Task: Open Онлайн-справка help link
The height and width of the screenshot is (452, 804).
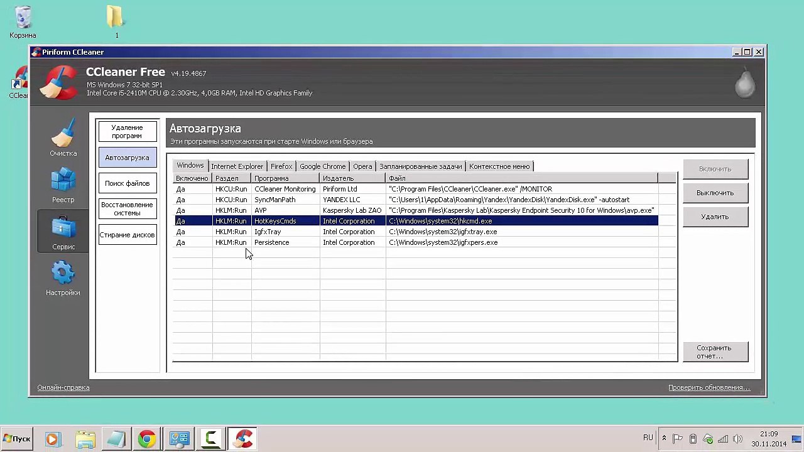Action: (x=63, y=387)
